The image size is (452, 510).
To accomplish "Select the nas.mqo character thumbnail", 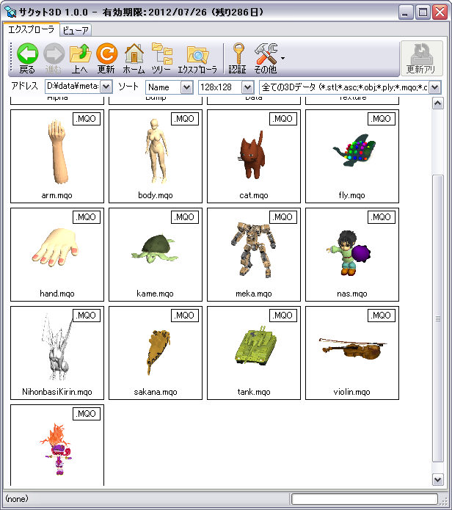I will tap(352, 255).
